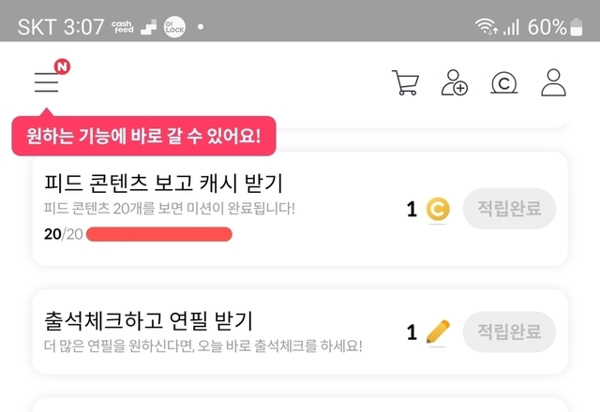The width and height of the screenshot is (600, 412).
Task: Tap the lock app status icon
Action: pyautogui.click(x=174, y=27)
